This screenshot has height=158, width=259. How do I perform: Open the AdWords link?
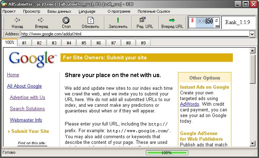click(x=189, y=104)
